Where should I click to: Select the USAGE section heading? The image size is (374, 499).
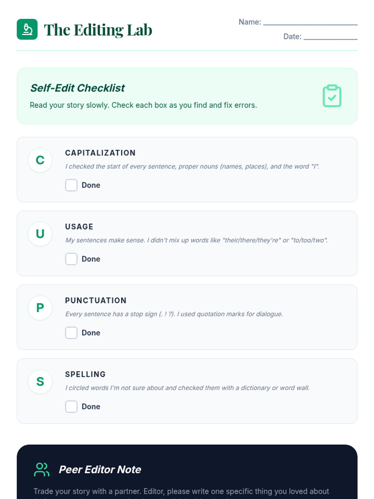tap(79, 227)
